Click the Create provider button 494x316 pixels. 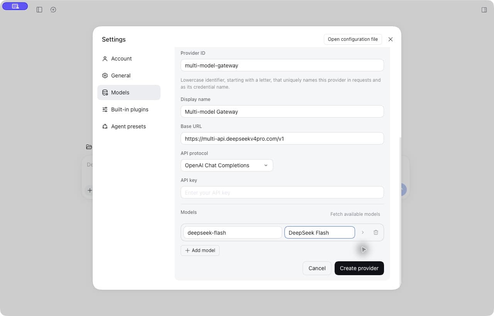coord(359,268)
